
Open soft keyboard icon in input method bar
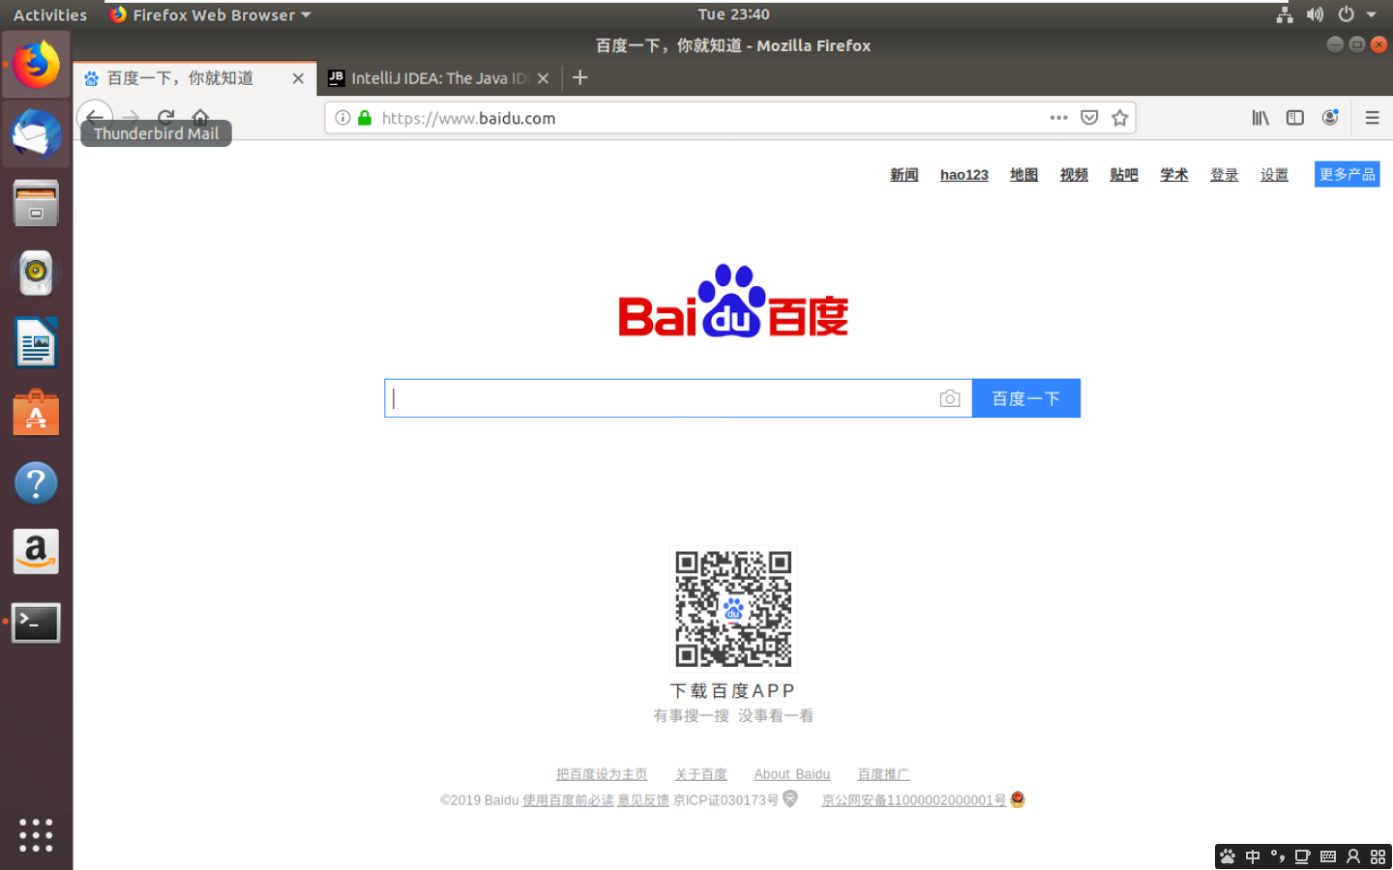click(x=1328, y=856)
